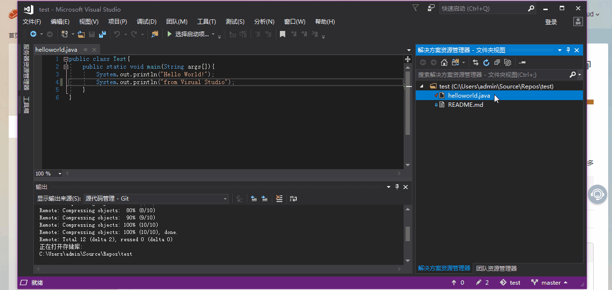Open the Output panel window position dropdown
612x290 pixels.
pyautogui.click(x=388, y=187)
